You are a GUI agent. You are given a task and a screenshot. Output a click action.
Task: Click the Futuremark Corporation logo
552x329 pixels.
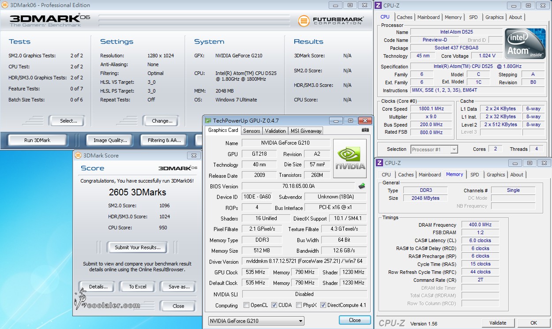tap(331, 21)
